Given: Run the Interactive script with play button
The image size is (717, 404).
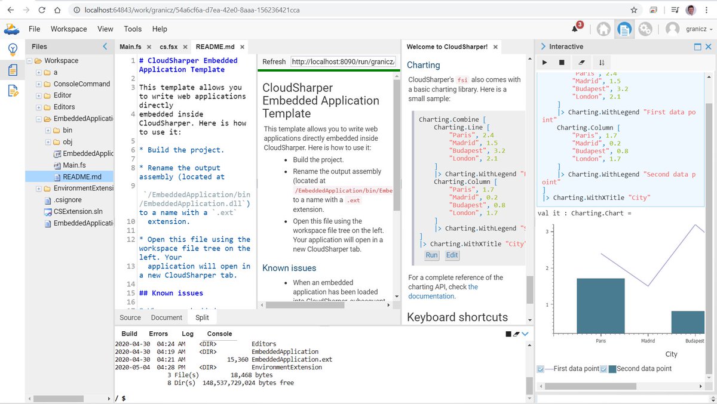Looking at the screenshot, I should click(545, 62).
